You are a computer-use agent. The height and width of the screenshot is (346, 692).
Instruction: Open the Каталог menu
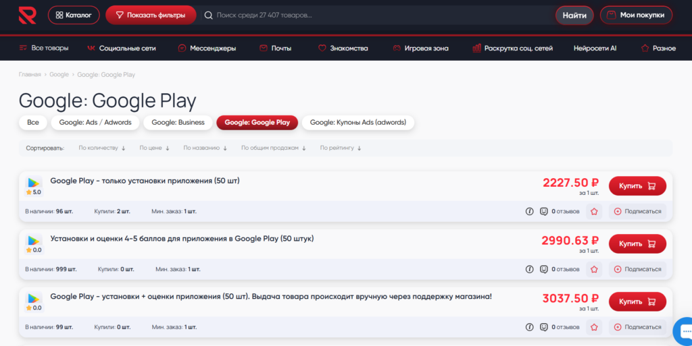[x=74, y=15]
